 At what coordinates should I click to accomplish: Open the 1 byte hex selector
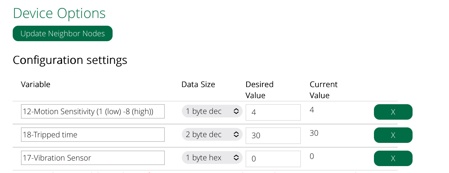point(212,158)
